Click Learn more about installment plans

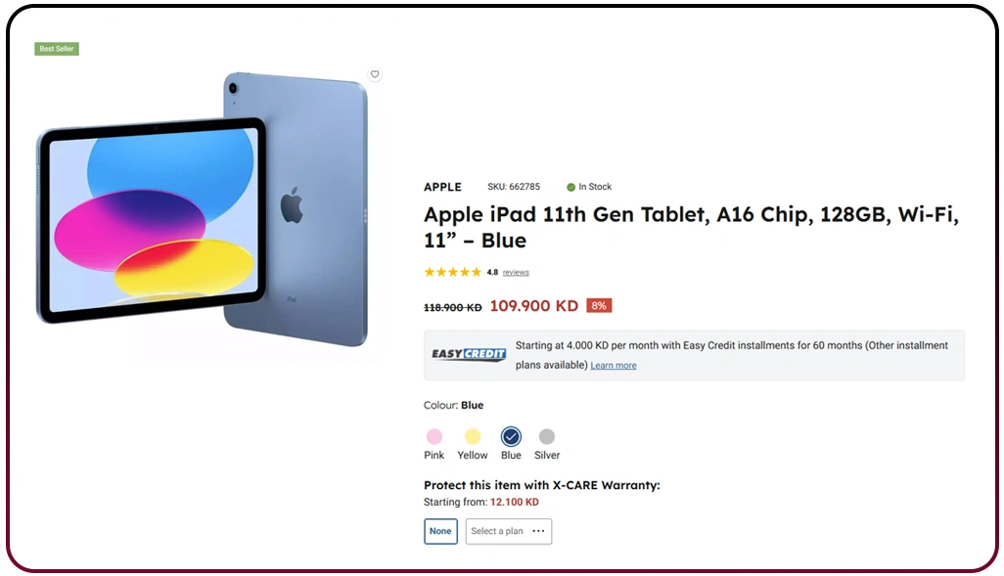(x=614, y=366)
